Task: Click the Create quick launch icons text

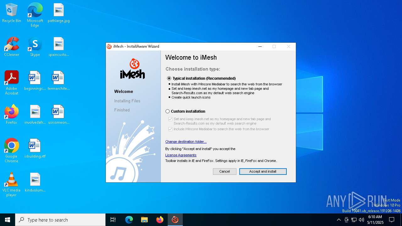Action: 191,98
